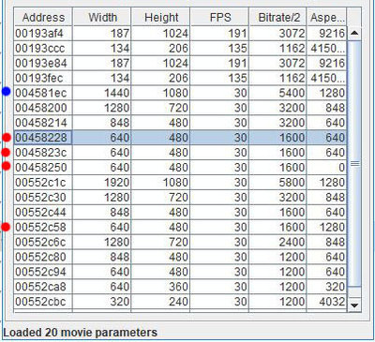Select address cell 00552c30

pyautogui.click(x=43, y=198)
